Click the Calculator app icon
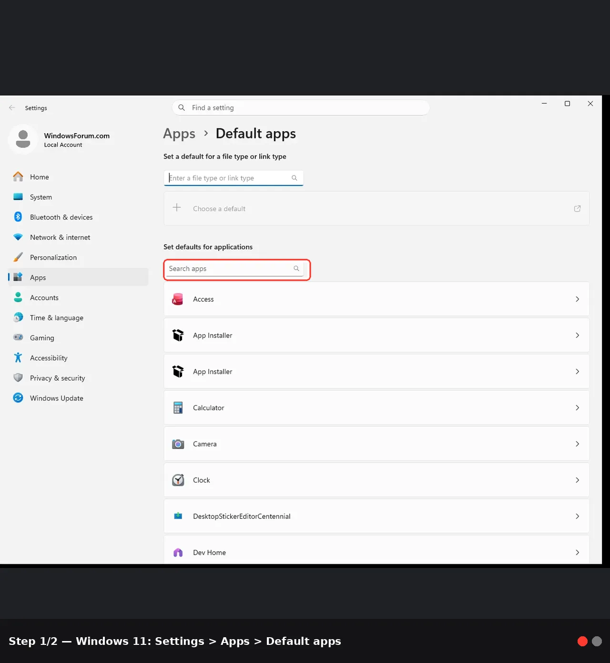 coord(178,408)
